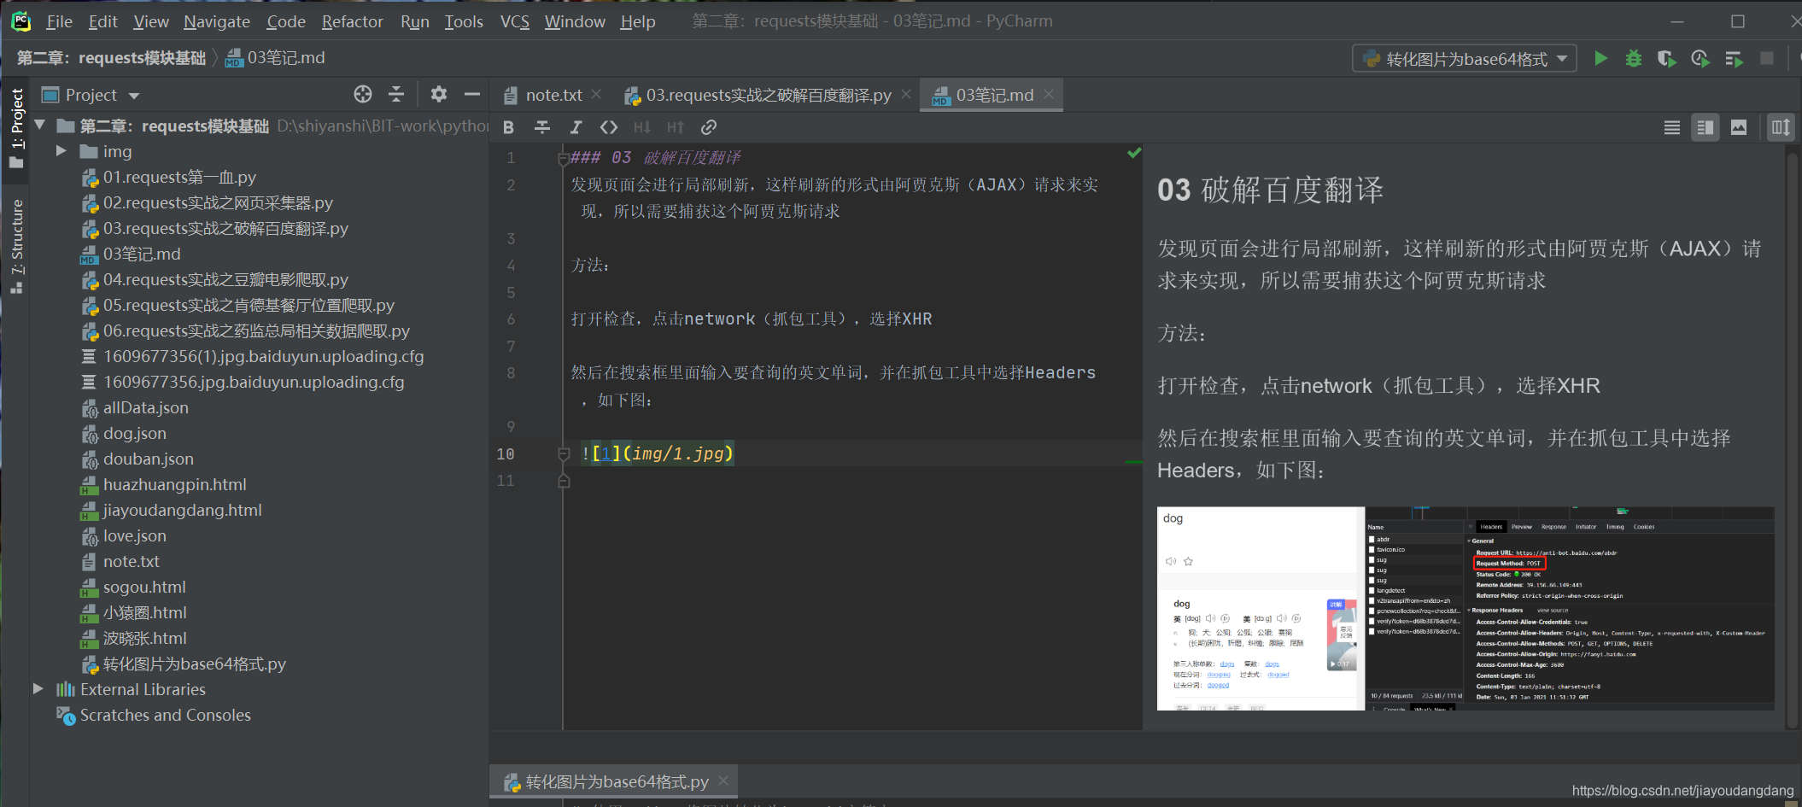
Task: Expand the img folder in Project tree
Action: coord(60,150)
